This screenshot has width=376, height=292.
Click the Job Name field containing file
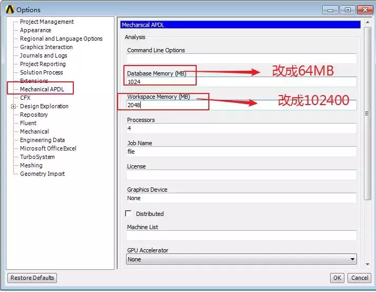tap(242, 152)
